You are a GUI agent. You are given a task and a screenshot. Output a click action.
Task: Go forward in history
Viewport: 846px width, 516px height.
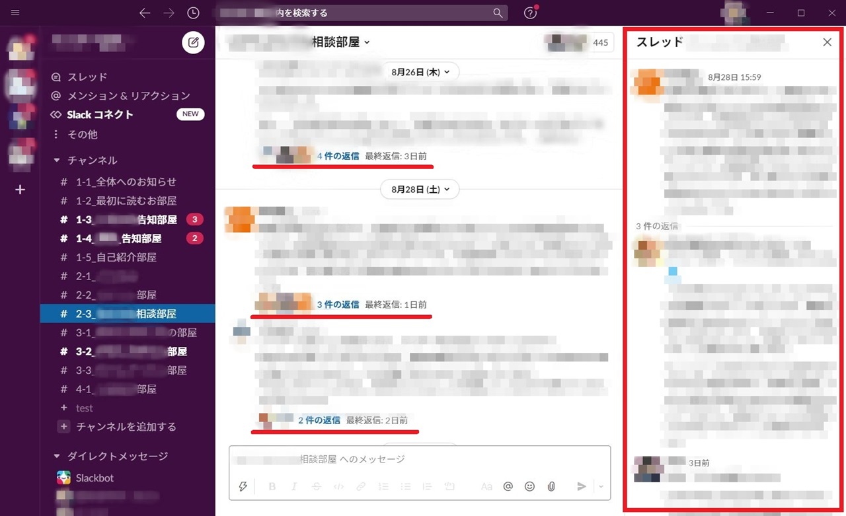pos(169,13)
